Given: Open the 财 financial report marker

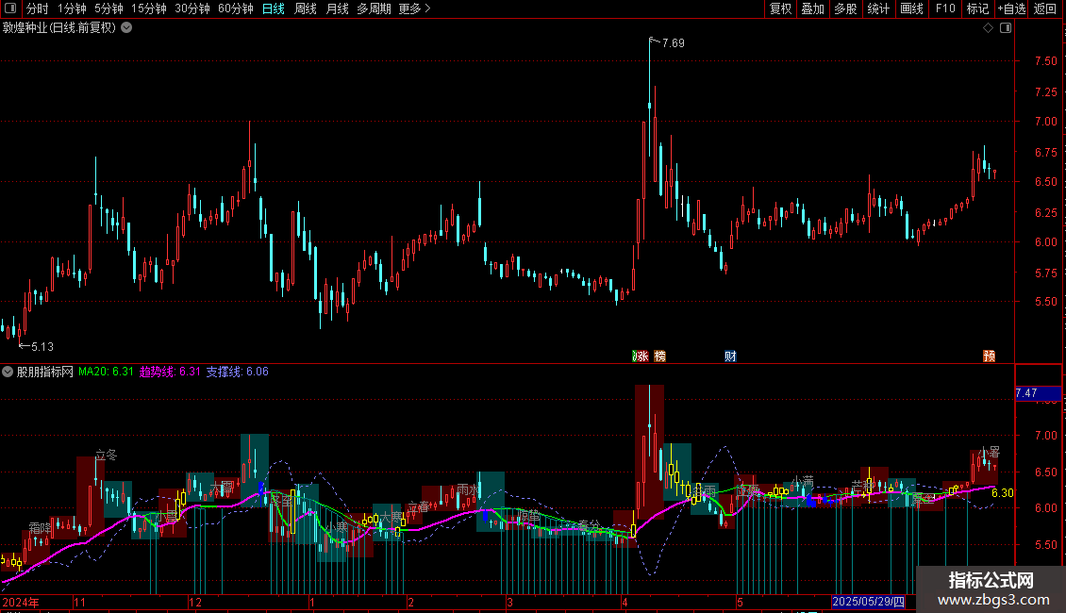Looking at the screenshot, I should (730, 356).
